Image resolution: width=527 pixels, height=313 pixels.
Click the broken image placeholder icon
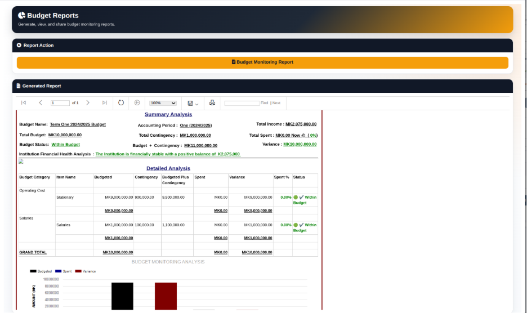point(21,162)
